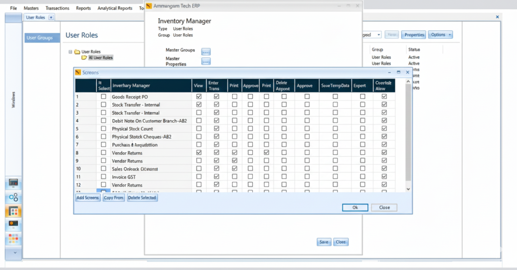Uncheck View for Goods Receipt PO

tap(199, 96)
